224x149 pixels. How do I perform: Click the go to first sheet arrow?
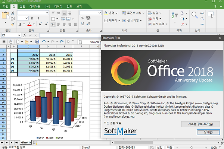(x=2, y=142)
